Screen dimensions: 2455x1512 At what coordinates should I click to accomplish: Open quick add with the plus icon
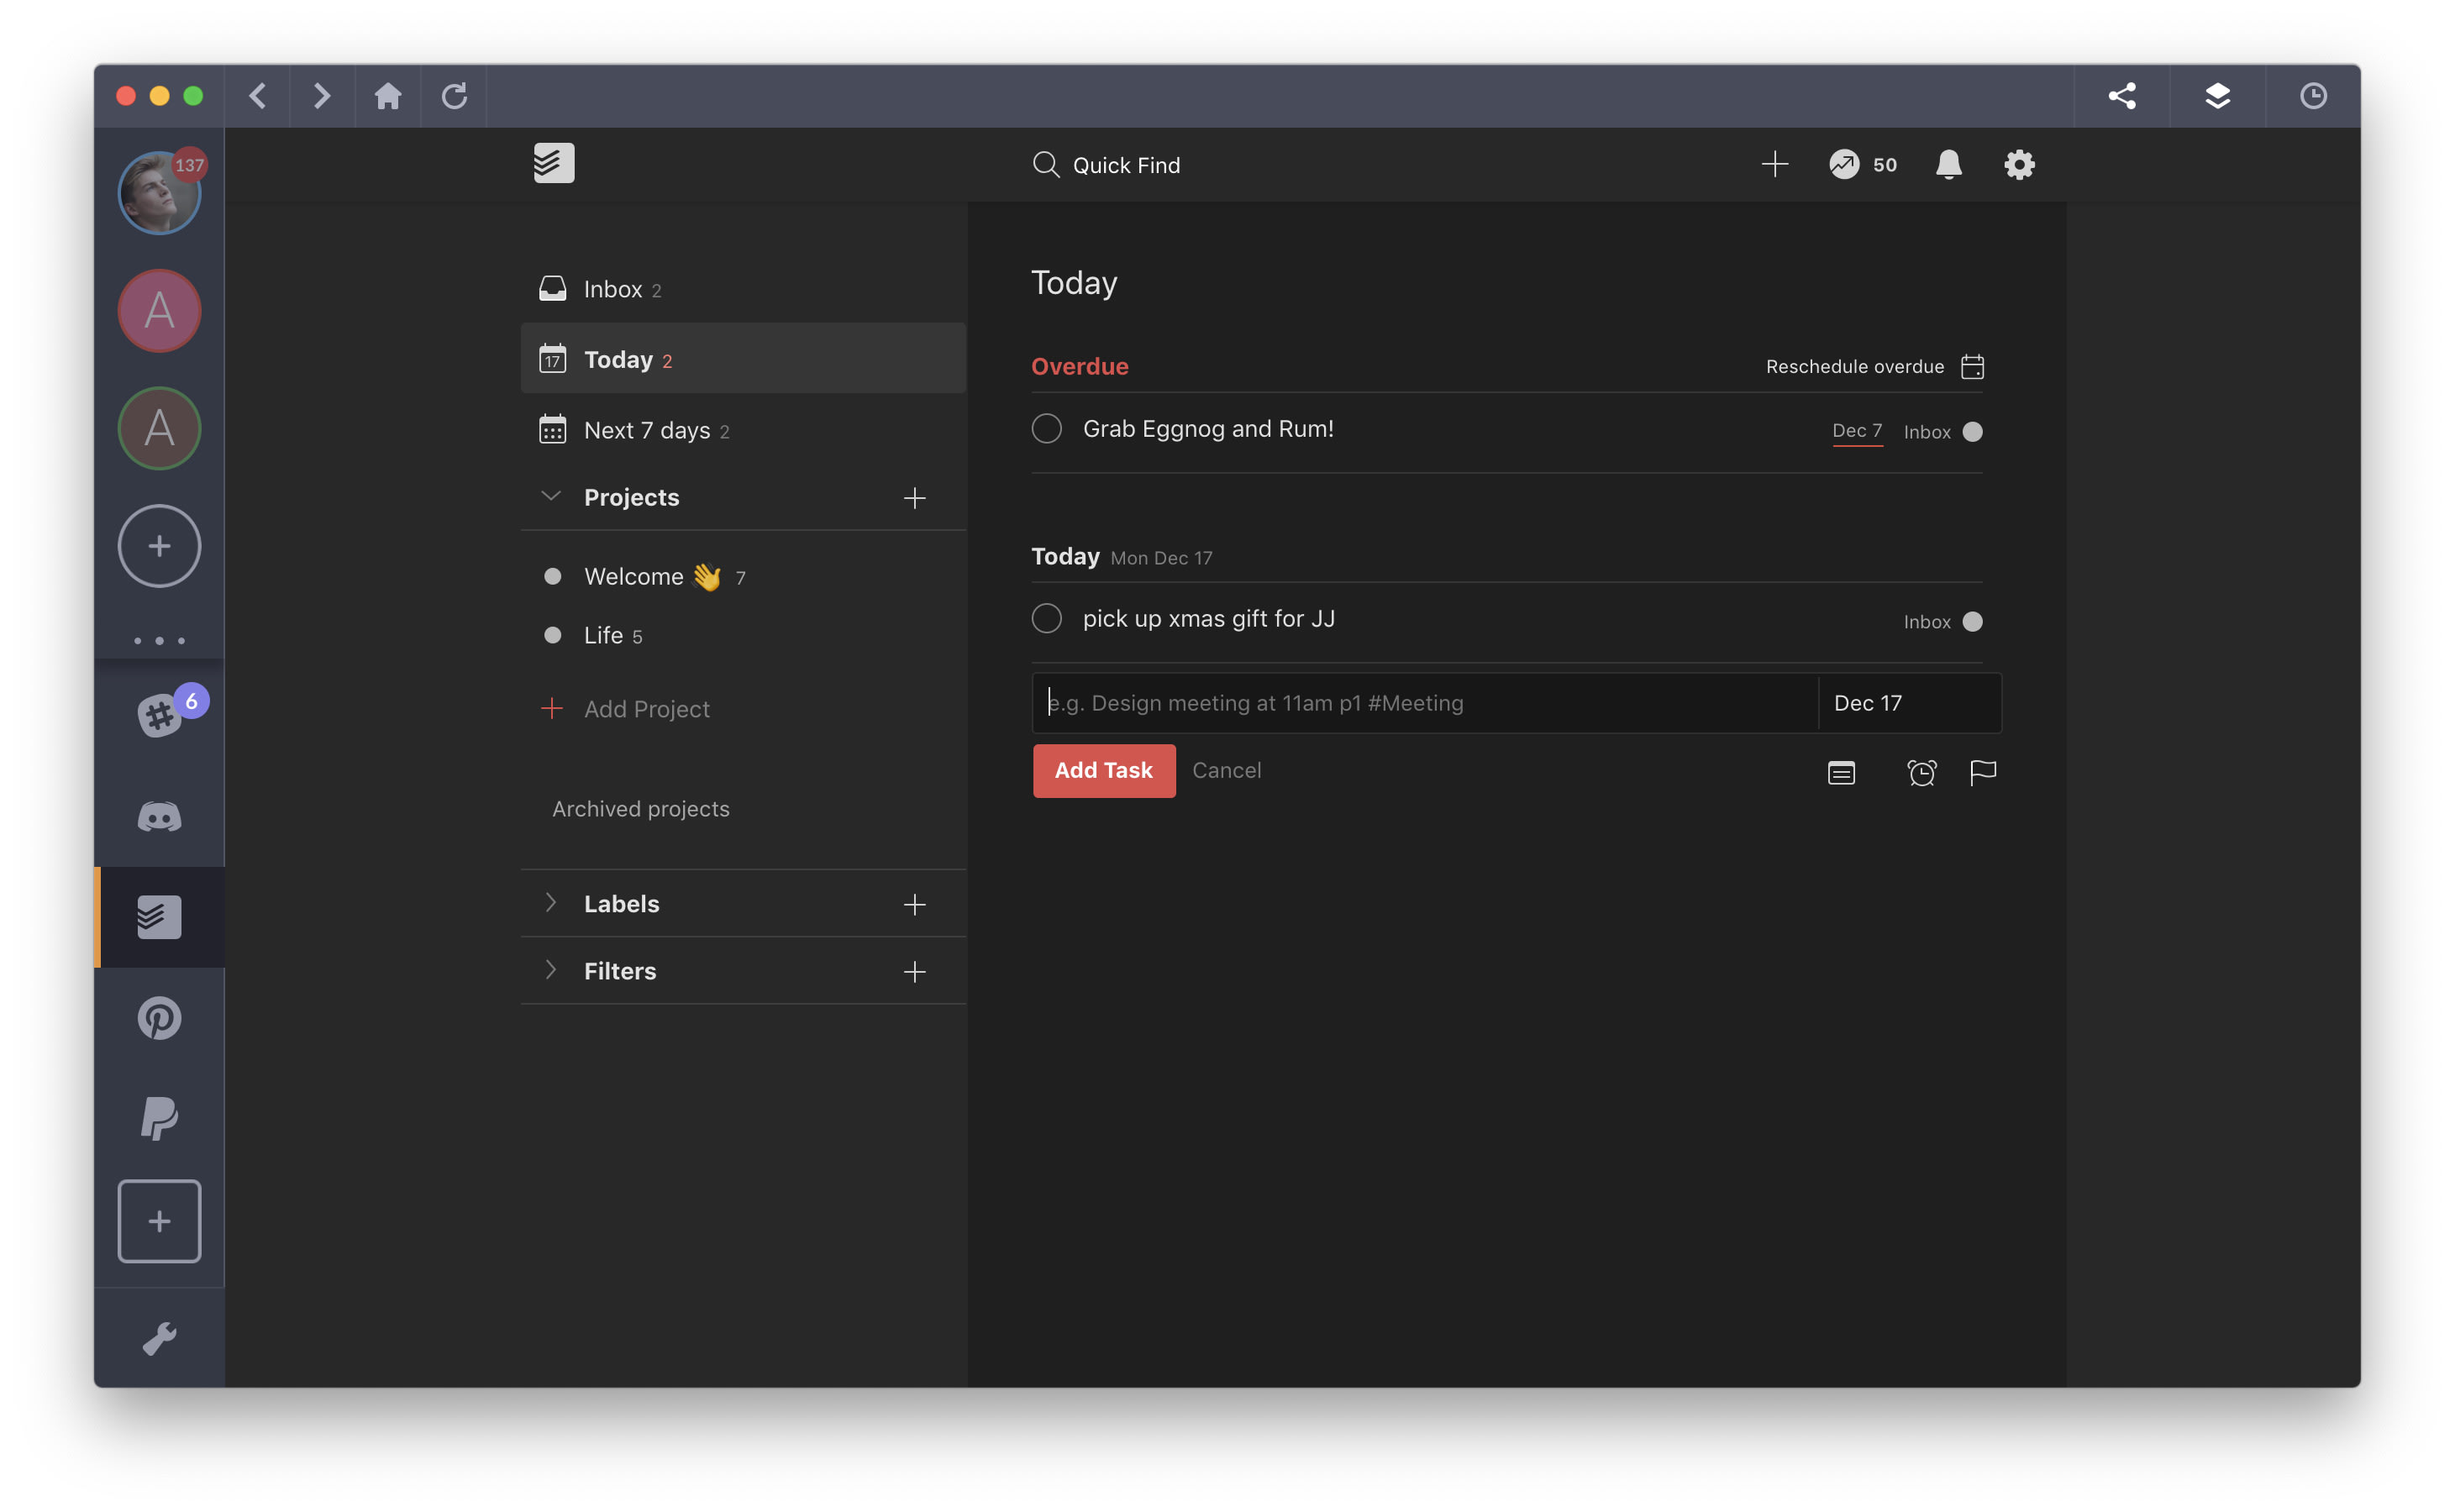tap(1774, 163)
